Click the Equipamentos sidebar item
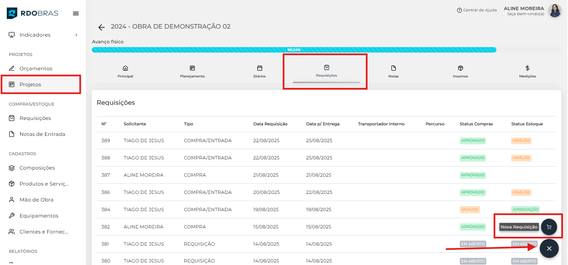 click(39, 216)
